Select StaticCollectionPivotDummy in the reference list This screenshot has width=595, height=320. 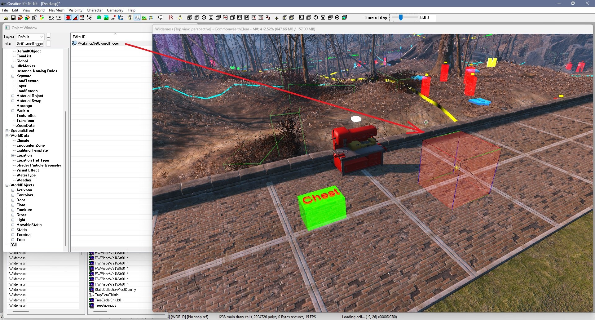pyautogui.click(x=115, y=290)
